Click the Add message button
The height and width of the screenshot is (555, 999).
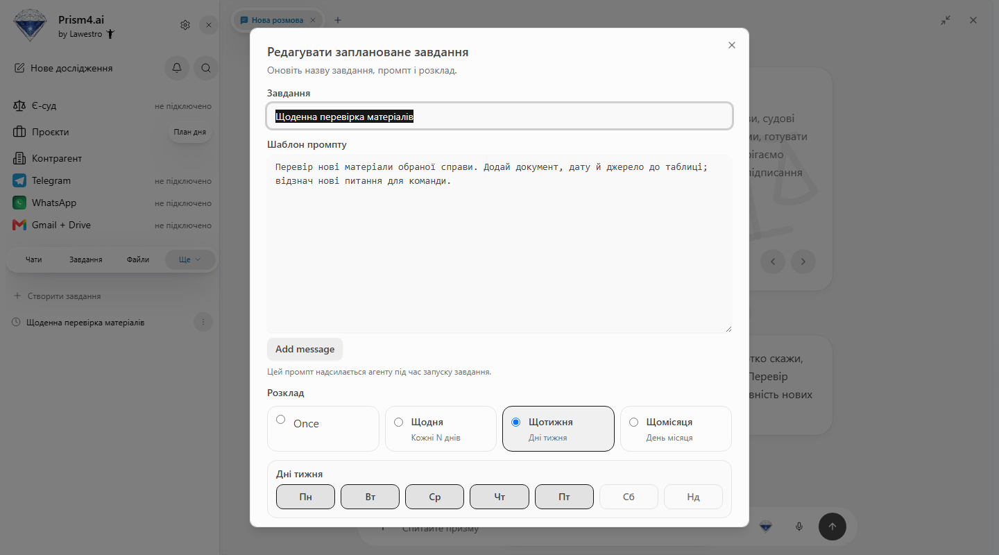point(305,349)
